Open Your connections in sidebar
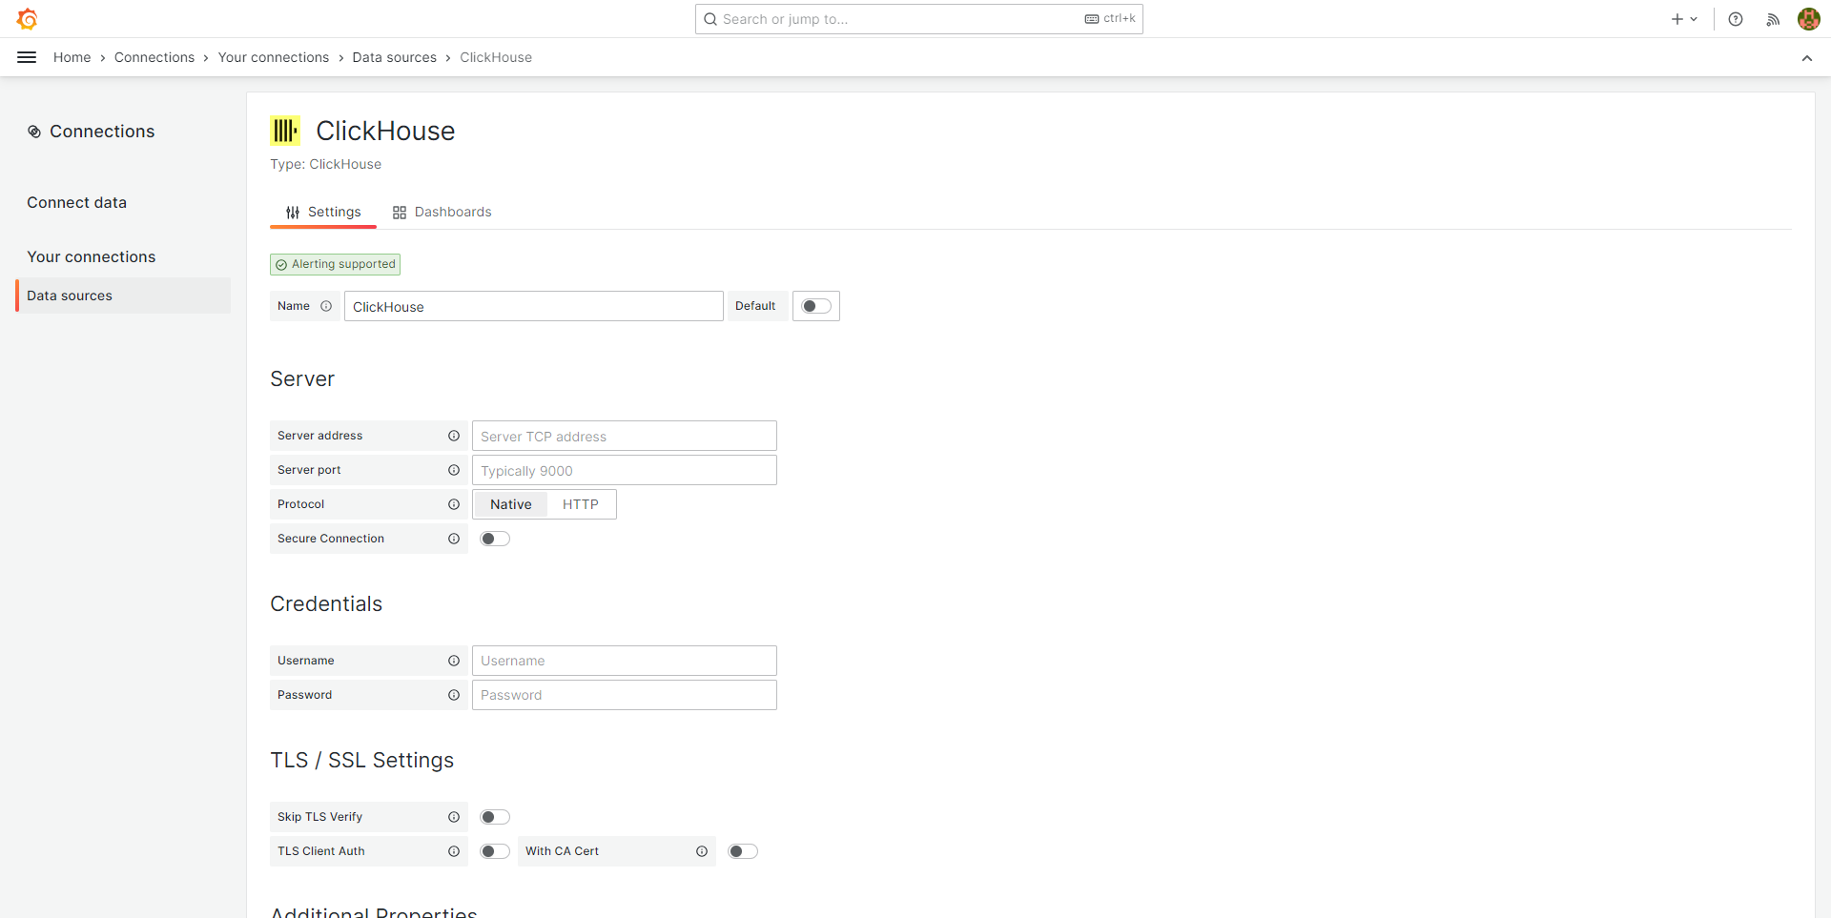This screenshot has width=1831, height=918. [91, 256]
